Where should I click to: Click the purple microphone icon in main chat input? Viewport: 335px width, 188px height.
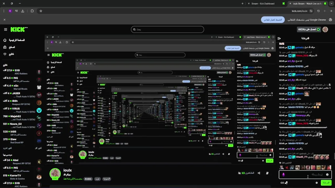(283, 174)
